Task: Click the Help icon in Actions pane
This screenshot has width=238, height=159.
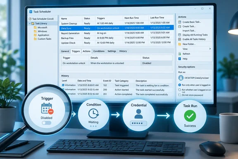Action: [x=180, y=59]
